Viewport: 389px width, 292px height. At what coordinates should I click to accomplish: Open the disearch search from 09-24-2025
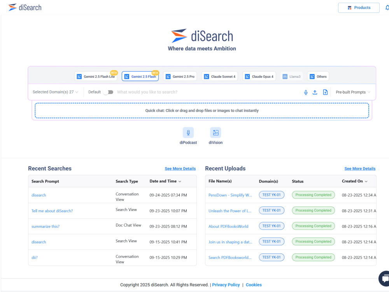point(39,195)
